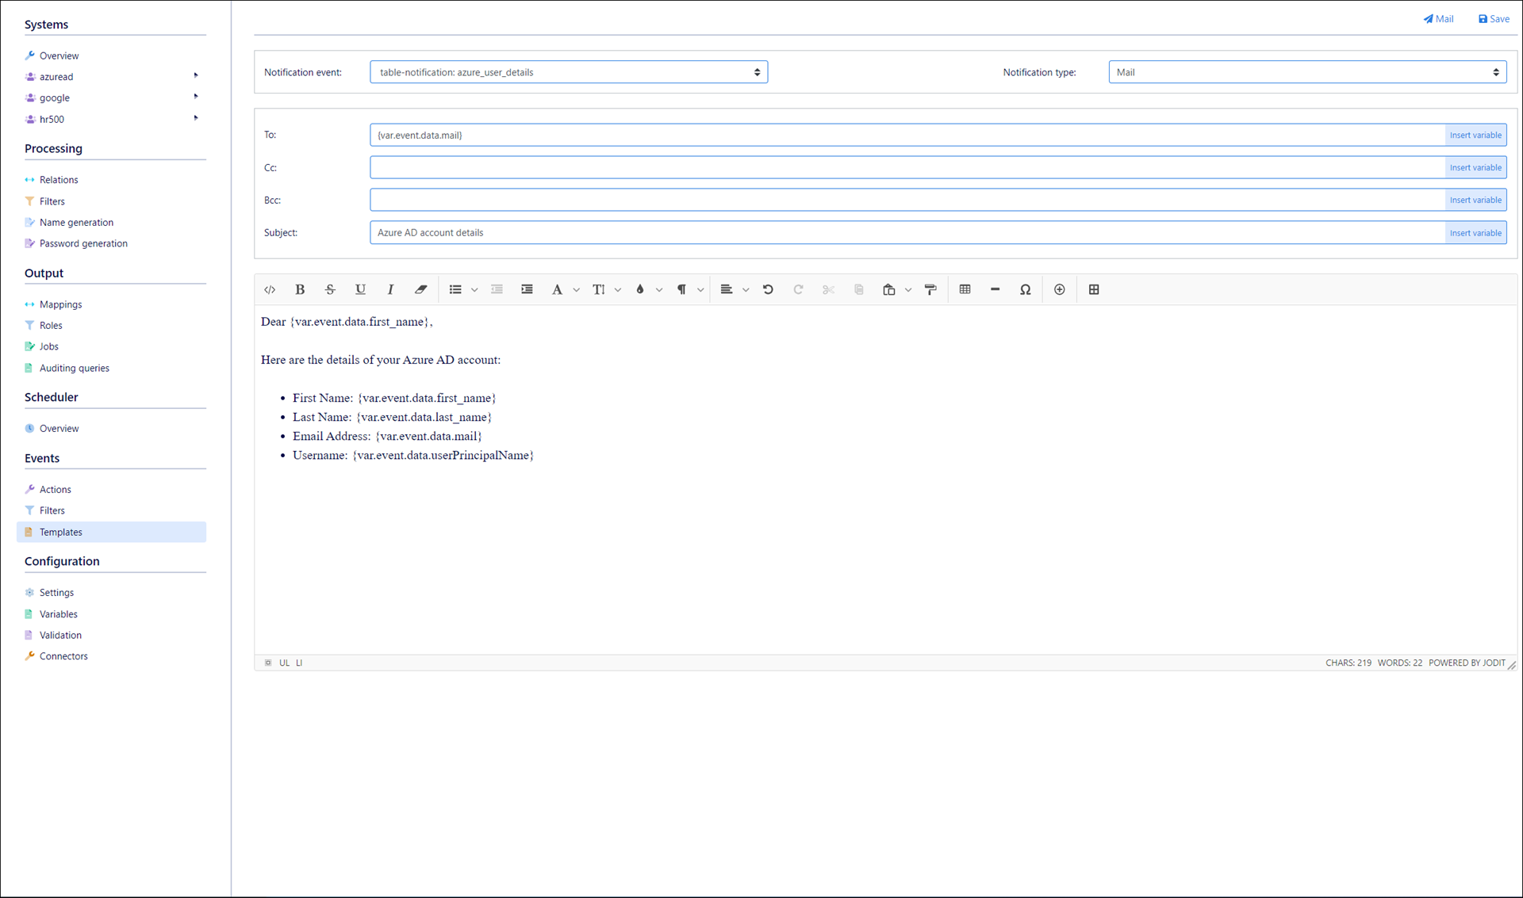
Task: Insert horizontal line from toolbar
Action: 995,289
